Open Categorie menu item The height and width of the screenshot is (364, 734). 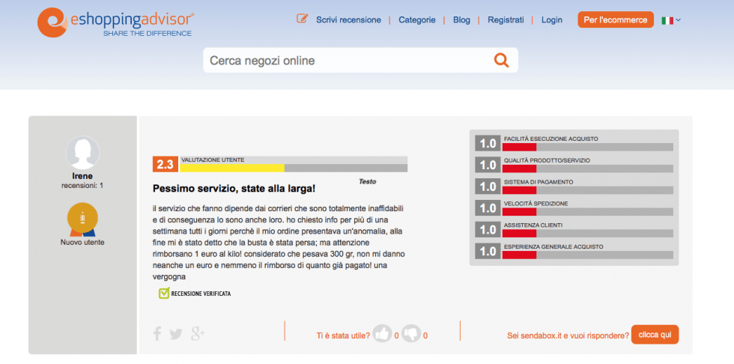[416, 20]
